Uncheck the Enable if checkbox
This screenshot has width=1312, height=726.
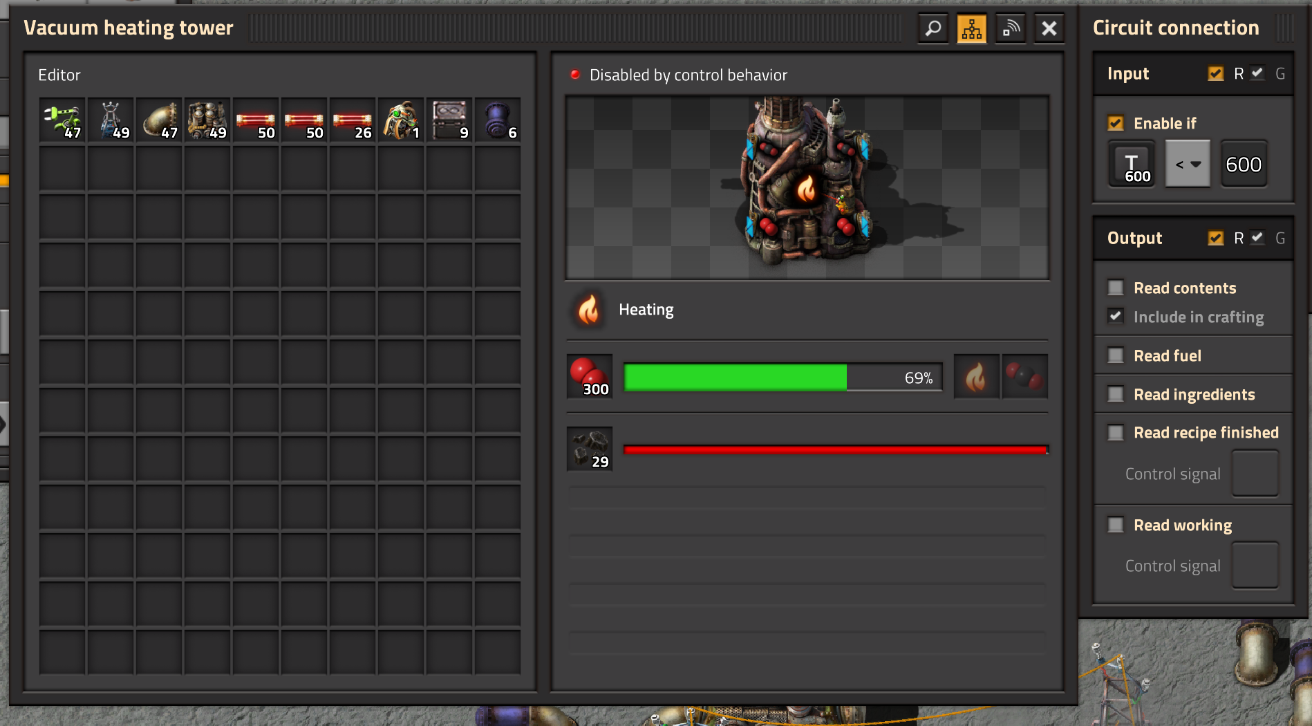click(1116, 123)
